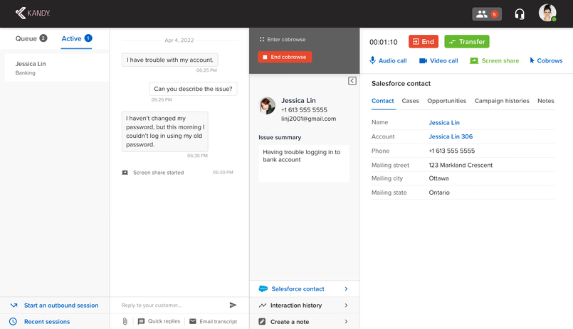573x329 pixels.
Task: End the session with End button
Action: click(424, 42)
